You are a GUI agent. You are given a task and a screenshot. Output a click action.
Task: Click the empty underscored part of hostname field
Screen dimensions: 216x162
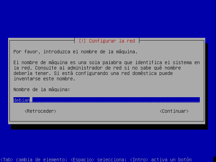tap(116, 100)
